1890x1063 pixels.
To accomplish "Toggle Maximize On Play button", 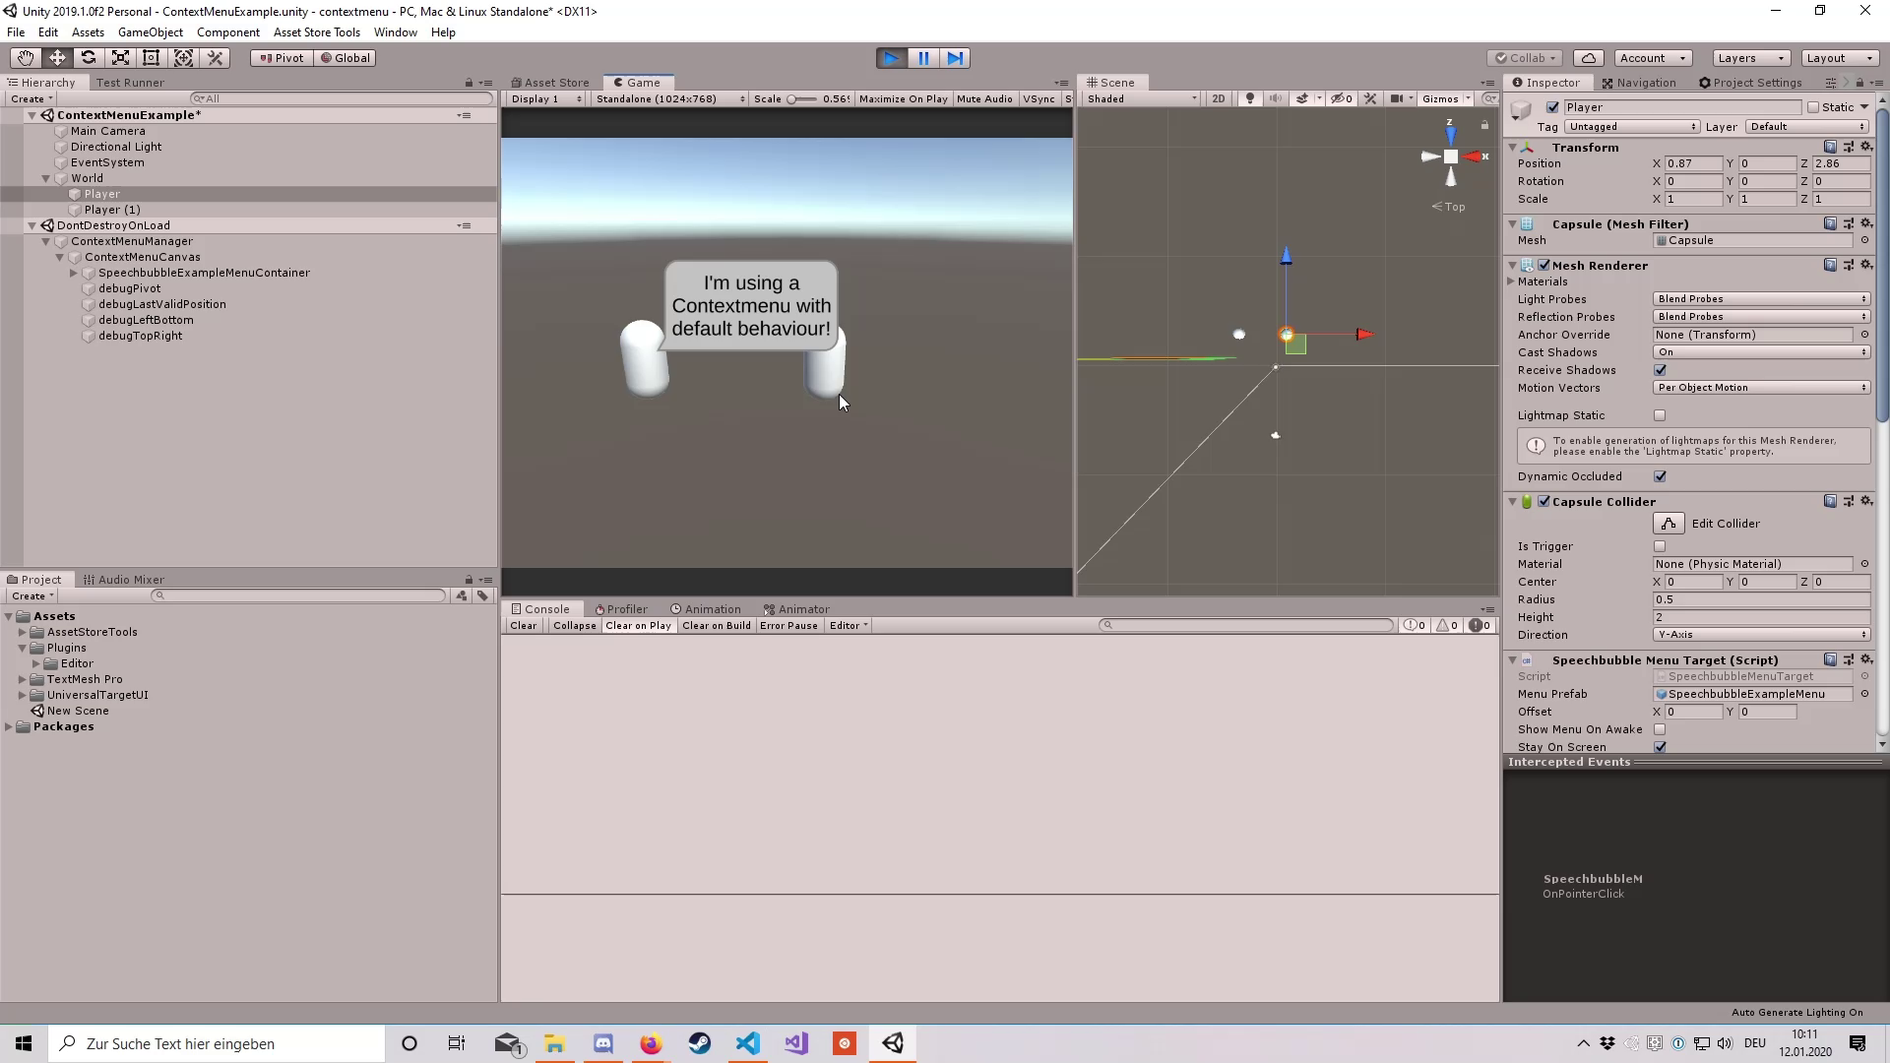I will click(x=903, y=98).
